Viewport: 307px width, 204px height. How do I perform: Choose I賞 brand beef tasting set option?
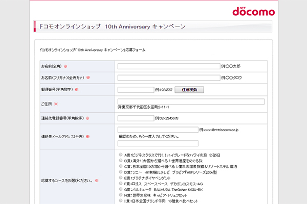121,200
